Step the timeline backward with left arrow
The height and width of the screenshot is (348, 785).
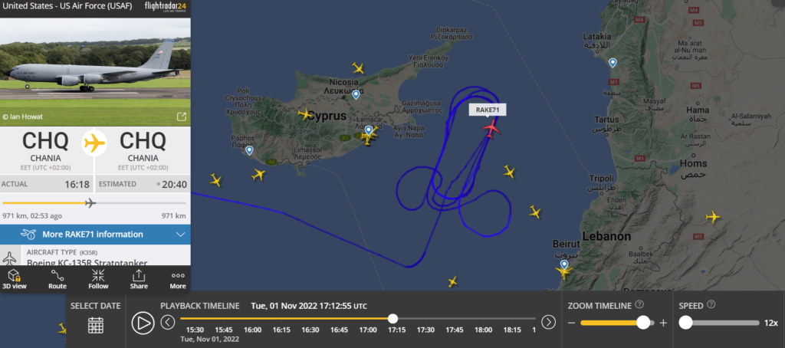coord(168,322)
